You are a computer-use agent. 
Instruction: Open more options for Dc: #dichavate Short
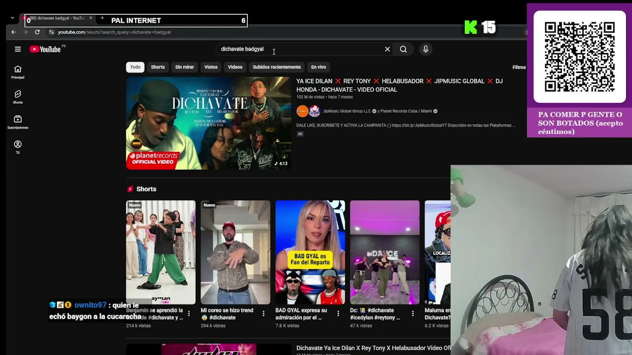tap(413, 314)
